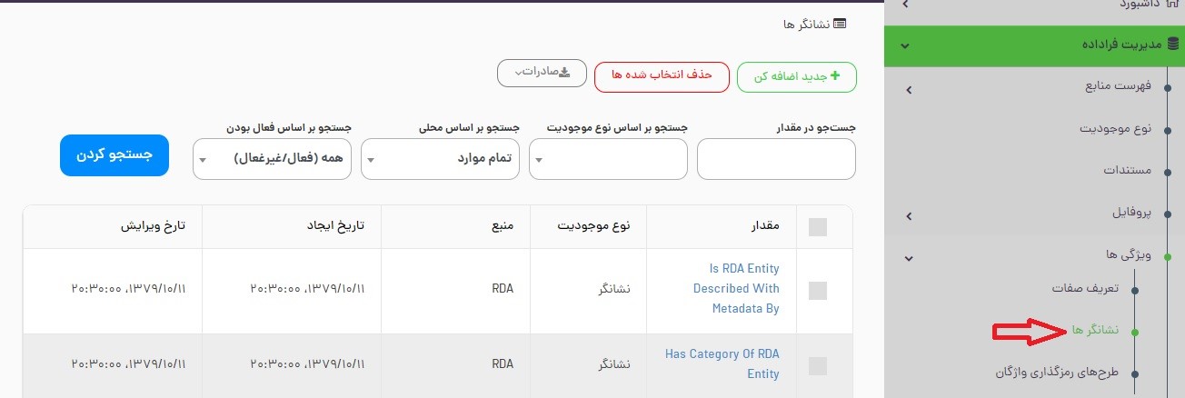1185x398 pixels.
Task: Click the download icon on صادرات button
Action: (x=564, y=73)
